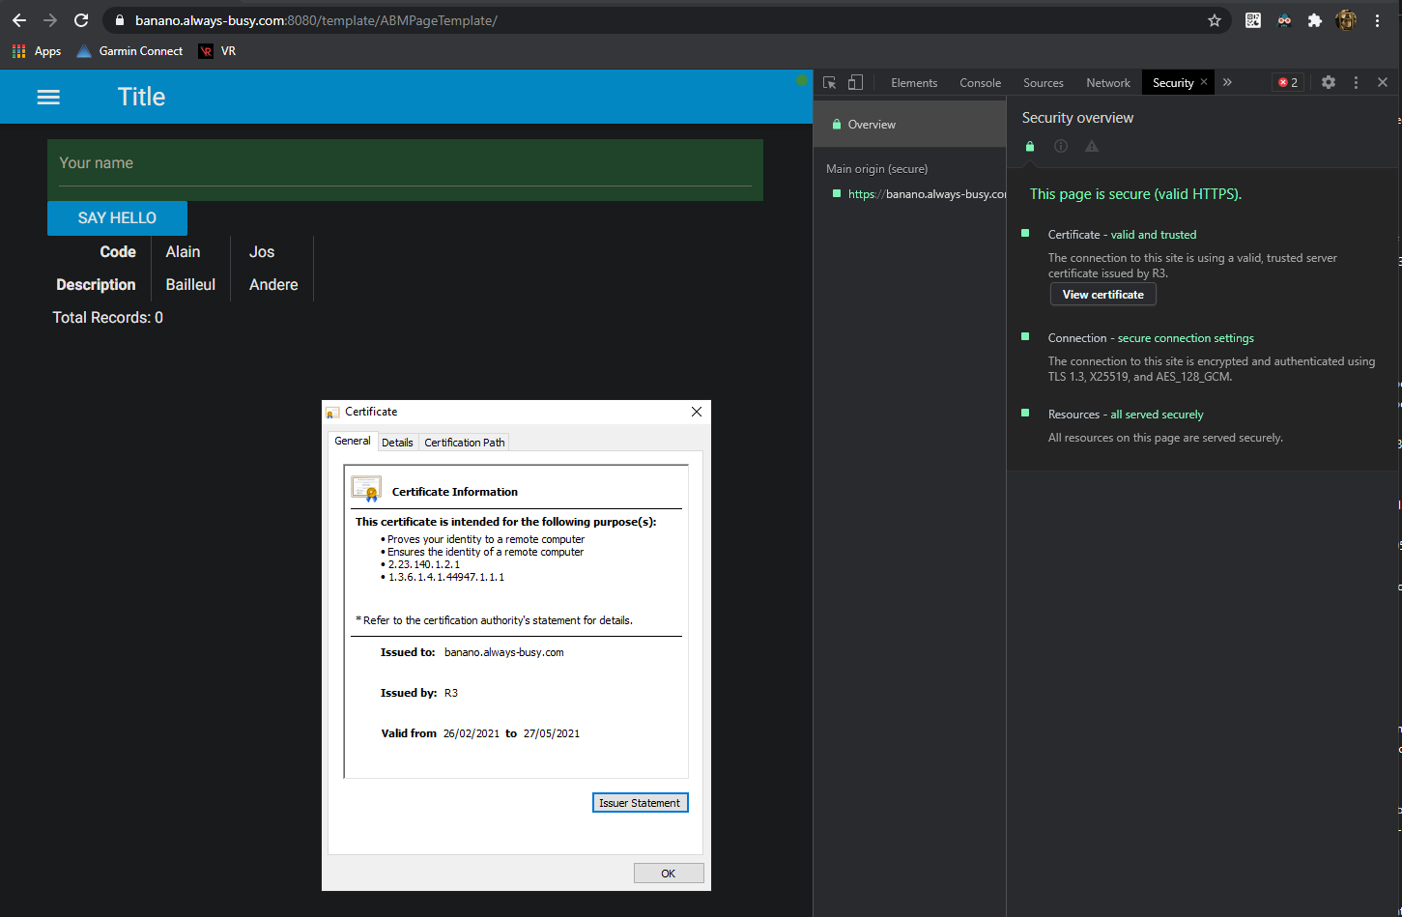Image resolution: width=1402 pixels, height=917 pixels.
Task: Select the element inspector icon in DevTools
Action: click(x=829, y=83)
